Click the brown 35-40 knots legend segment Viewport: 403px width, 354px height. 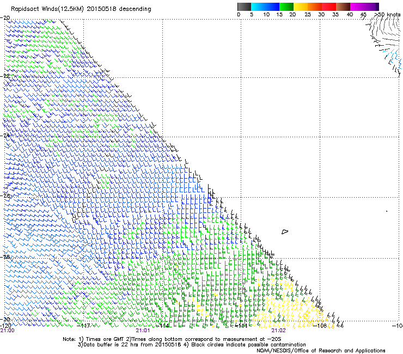click(x=343, y=7)
